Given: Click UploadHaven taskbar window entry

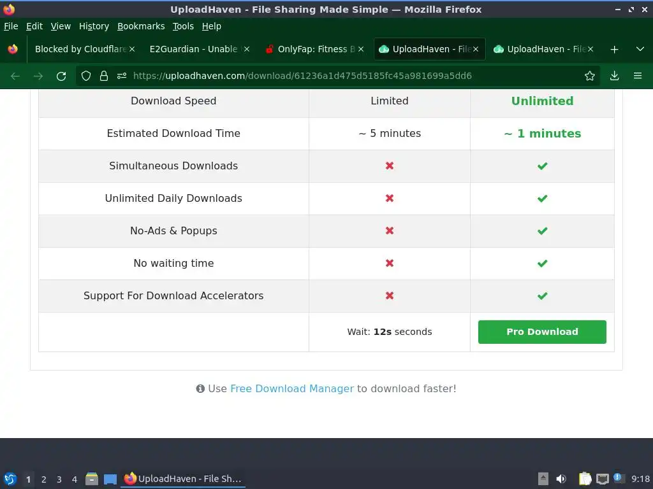Looking at the screenshot, I should click(183, 479).
